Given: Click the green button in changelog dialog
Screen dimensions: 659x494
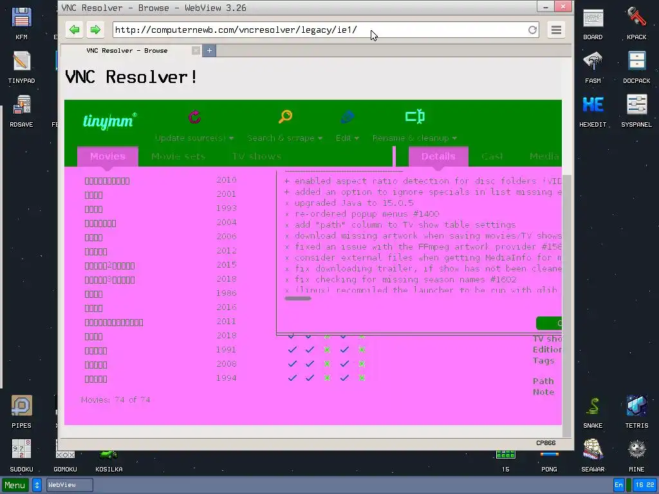Looking at the screenshot, I should pyautogui.click(x=549, y=323).
